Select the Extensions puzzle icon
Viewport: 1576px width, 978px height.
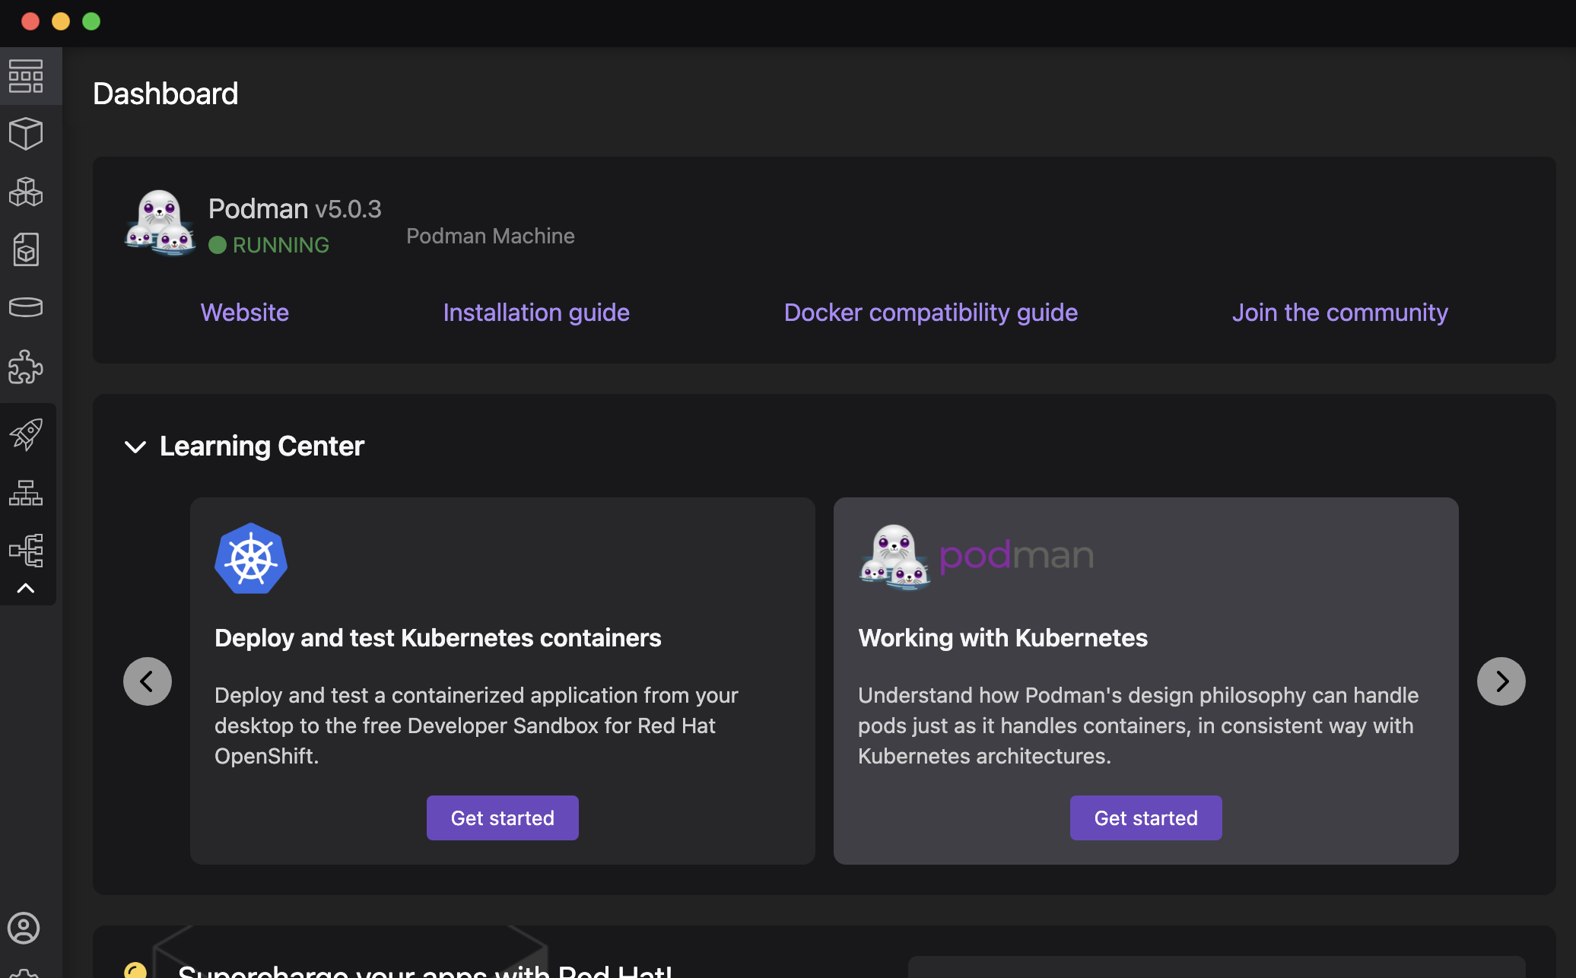tap(27, 365)
